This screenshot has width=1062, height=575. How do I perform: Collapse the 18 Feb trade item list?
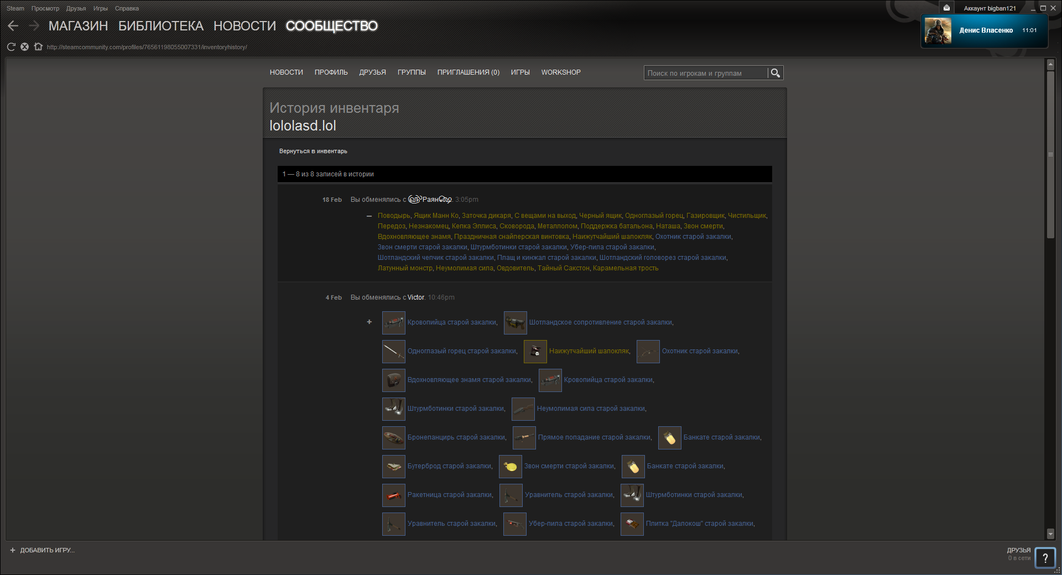pyautogui.click(x=369, y=216)
